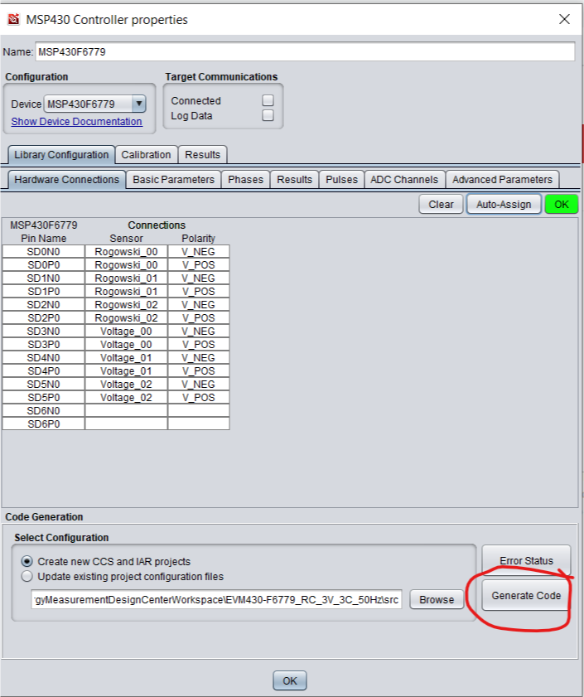Enable the Connected checkbox
Image resolution: width=584 pixels, height=697 pixels.
click(268, 100)
